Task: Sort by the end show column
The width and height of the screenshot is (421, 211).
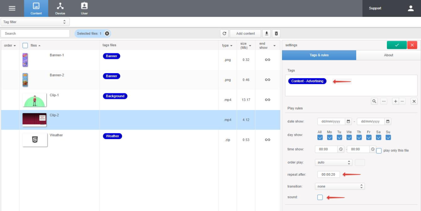Action: [x=267, y=45]
